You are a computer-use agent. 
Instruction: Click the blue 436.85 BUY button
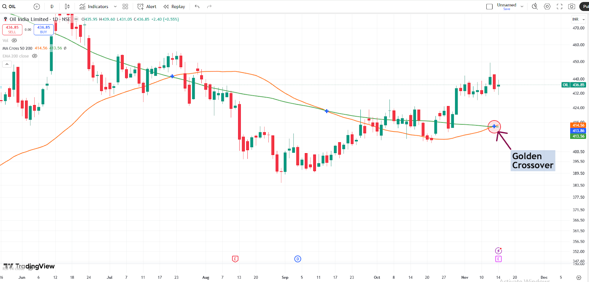(43, 29)
